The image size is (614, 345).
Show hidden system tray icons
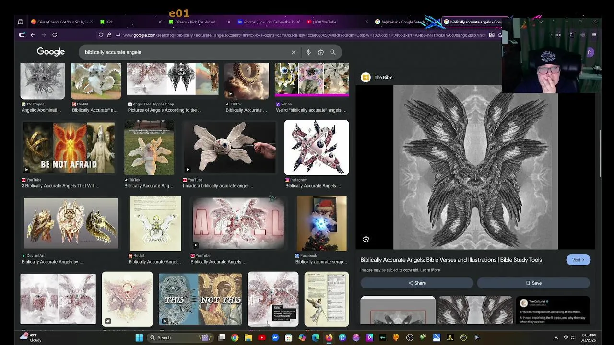556,337
